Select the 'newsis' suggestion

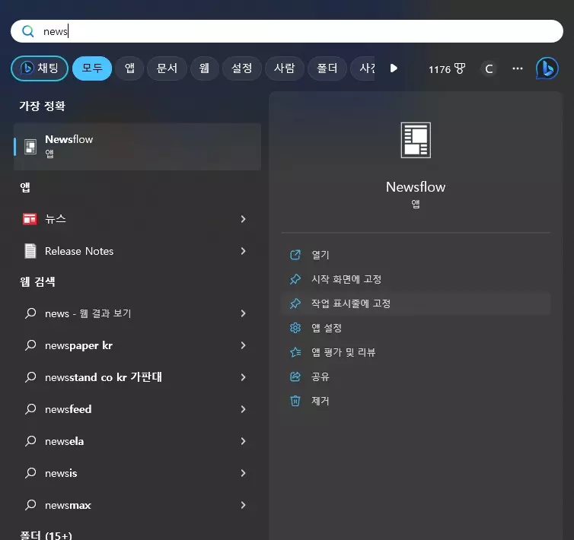click(x=137, y=473)
